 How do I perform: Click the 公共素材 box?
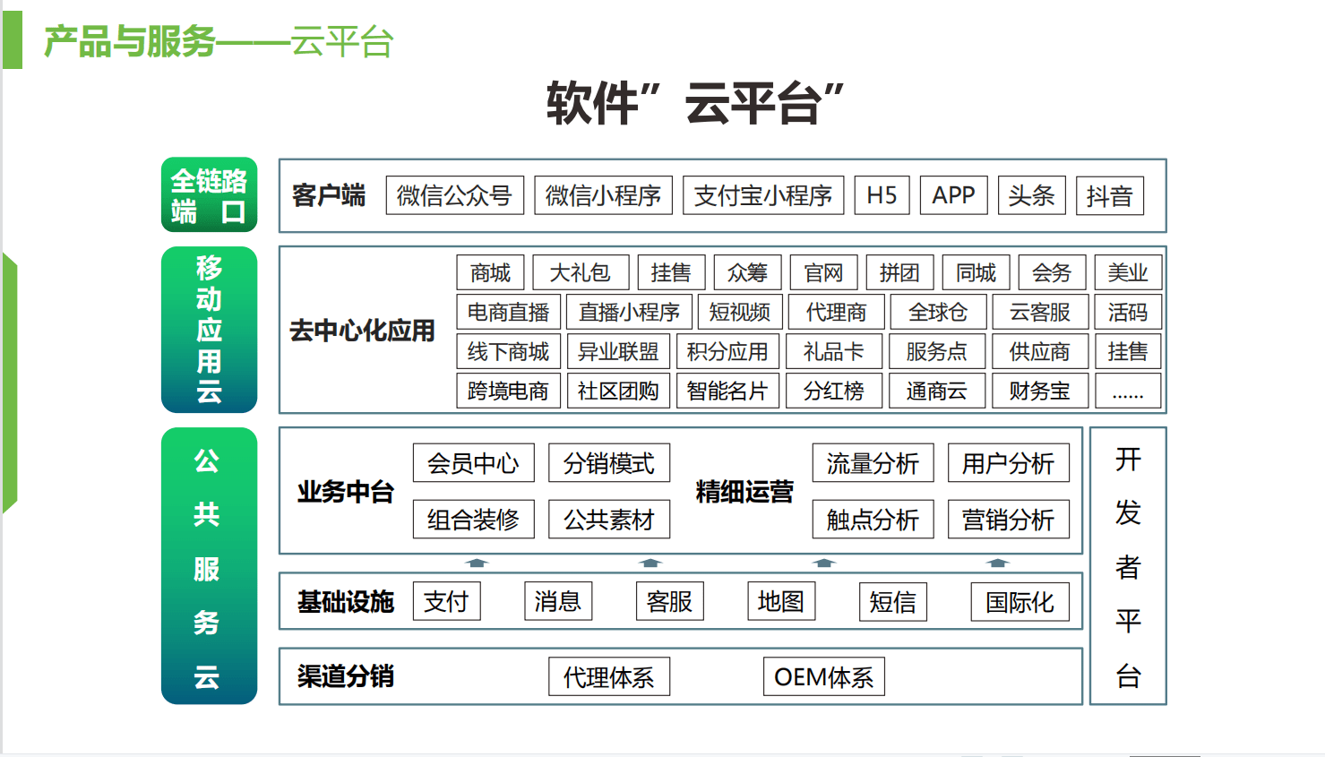pos(609,519)
